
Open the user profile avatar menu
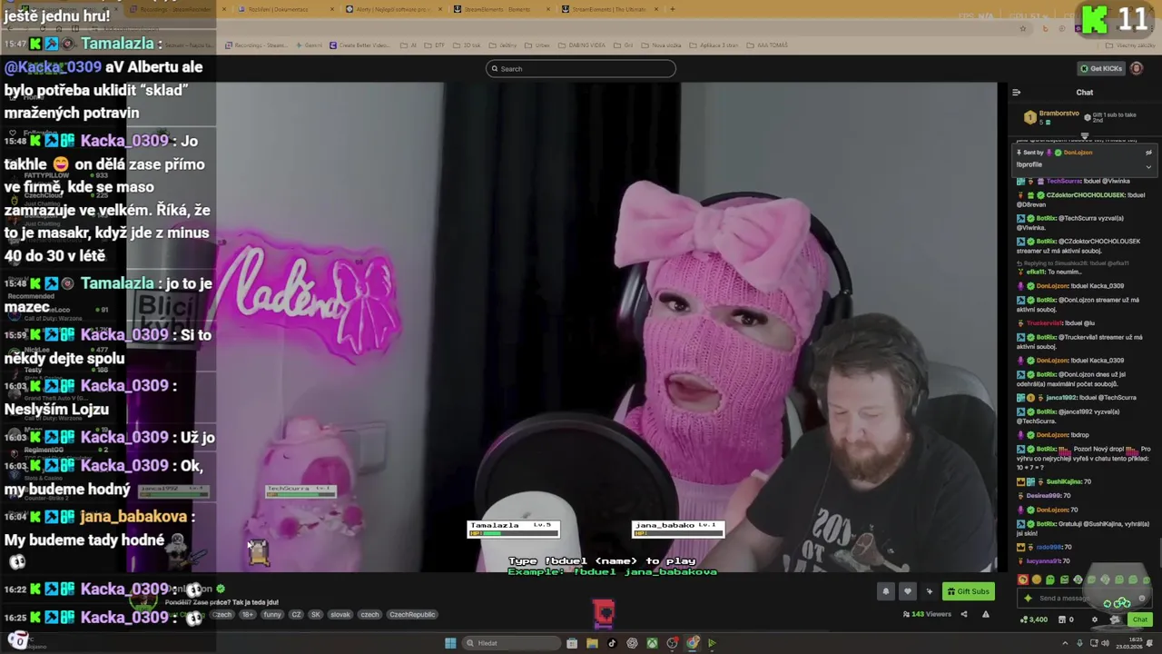tap(1137, 68)
